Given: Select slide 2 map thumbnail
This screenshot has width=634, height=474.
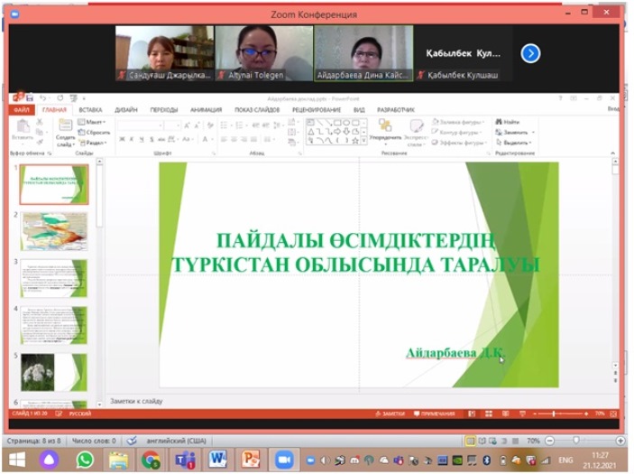Looking at the screenshot, I should [55, 231].
